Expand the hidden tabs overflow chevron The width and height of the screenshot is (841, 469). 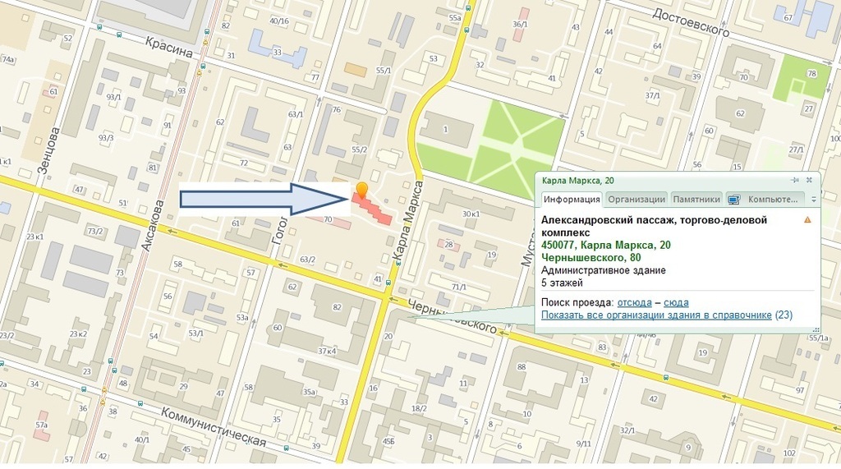pos(813,200)
